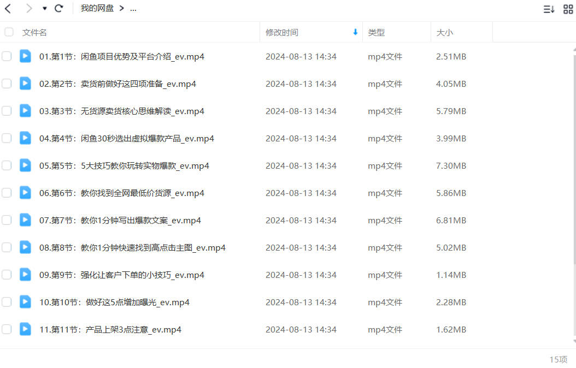Select file name 无货源卖货核心思维解读_ev.mp4
Screen dimensions: 576x368
[x=142, y=111]
